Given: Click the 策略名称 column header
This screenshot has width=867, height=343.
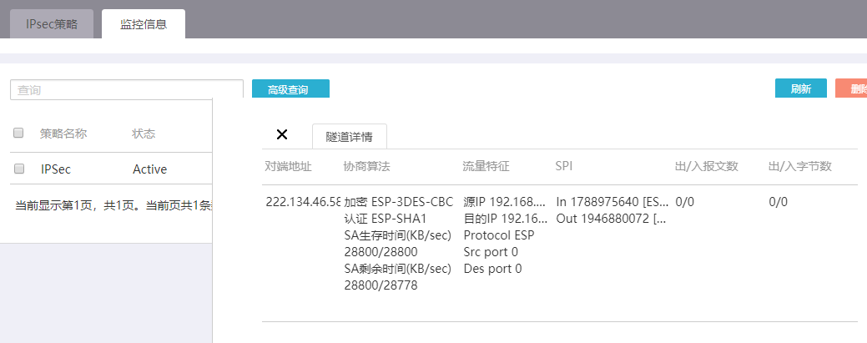Looking at the screenshot, I should [x=63, y=134].
